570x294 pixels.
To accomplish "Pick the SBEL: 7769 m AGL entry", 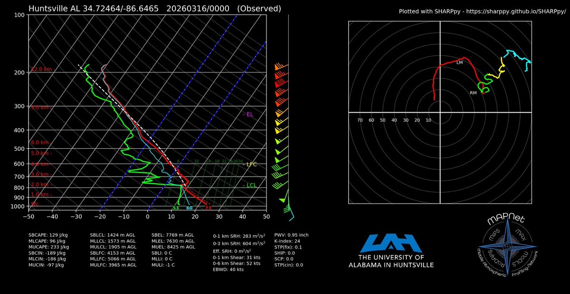I will tap(172, 234).
